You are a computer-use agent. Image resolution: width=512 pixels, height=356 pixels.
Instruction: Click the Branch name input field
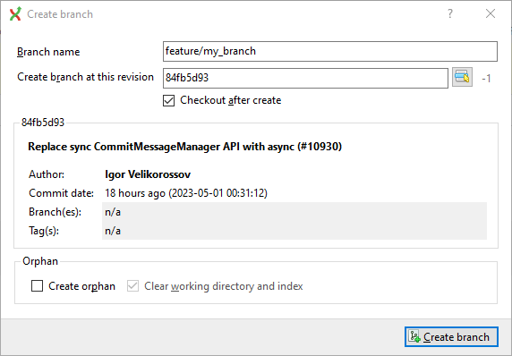point(330,51)
